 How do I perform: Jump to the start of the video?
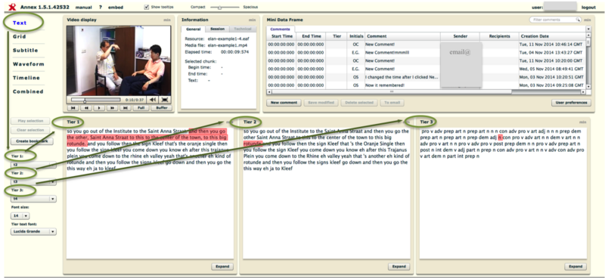(x=73, y=108)
